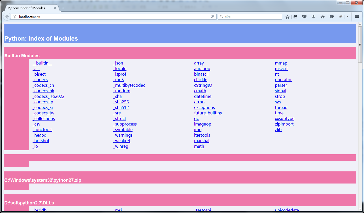Go to the home page icon
The width and height of the screenshot is (364, 213).
(323, 17)
